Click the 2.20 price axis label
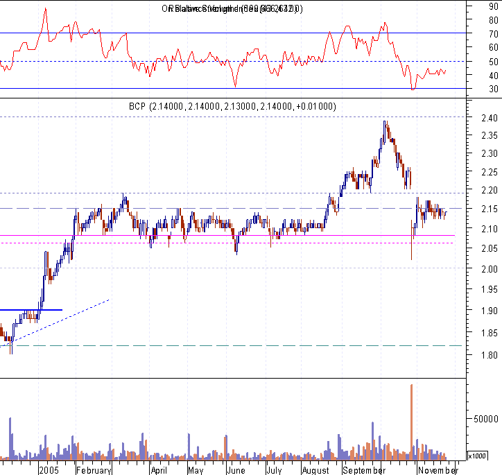Viewport: 502px width, 475px height. pos(490,191)
